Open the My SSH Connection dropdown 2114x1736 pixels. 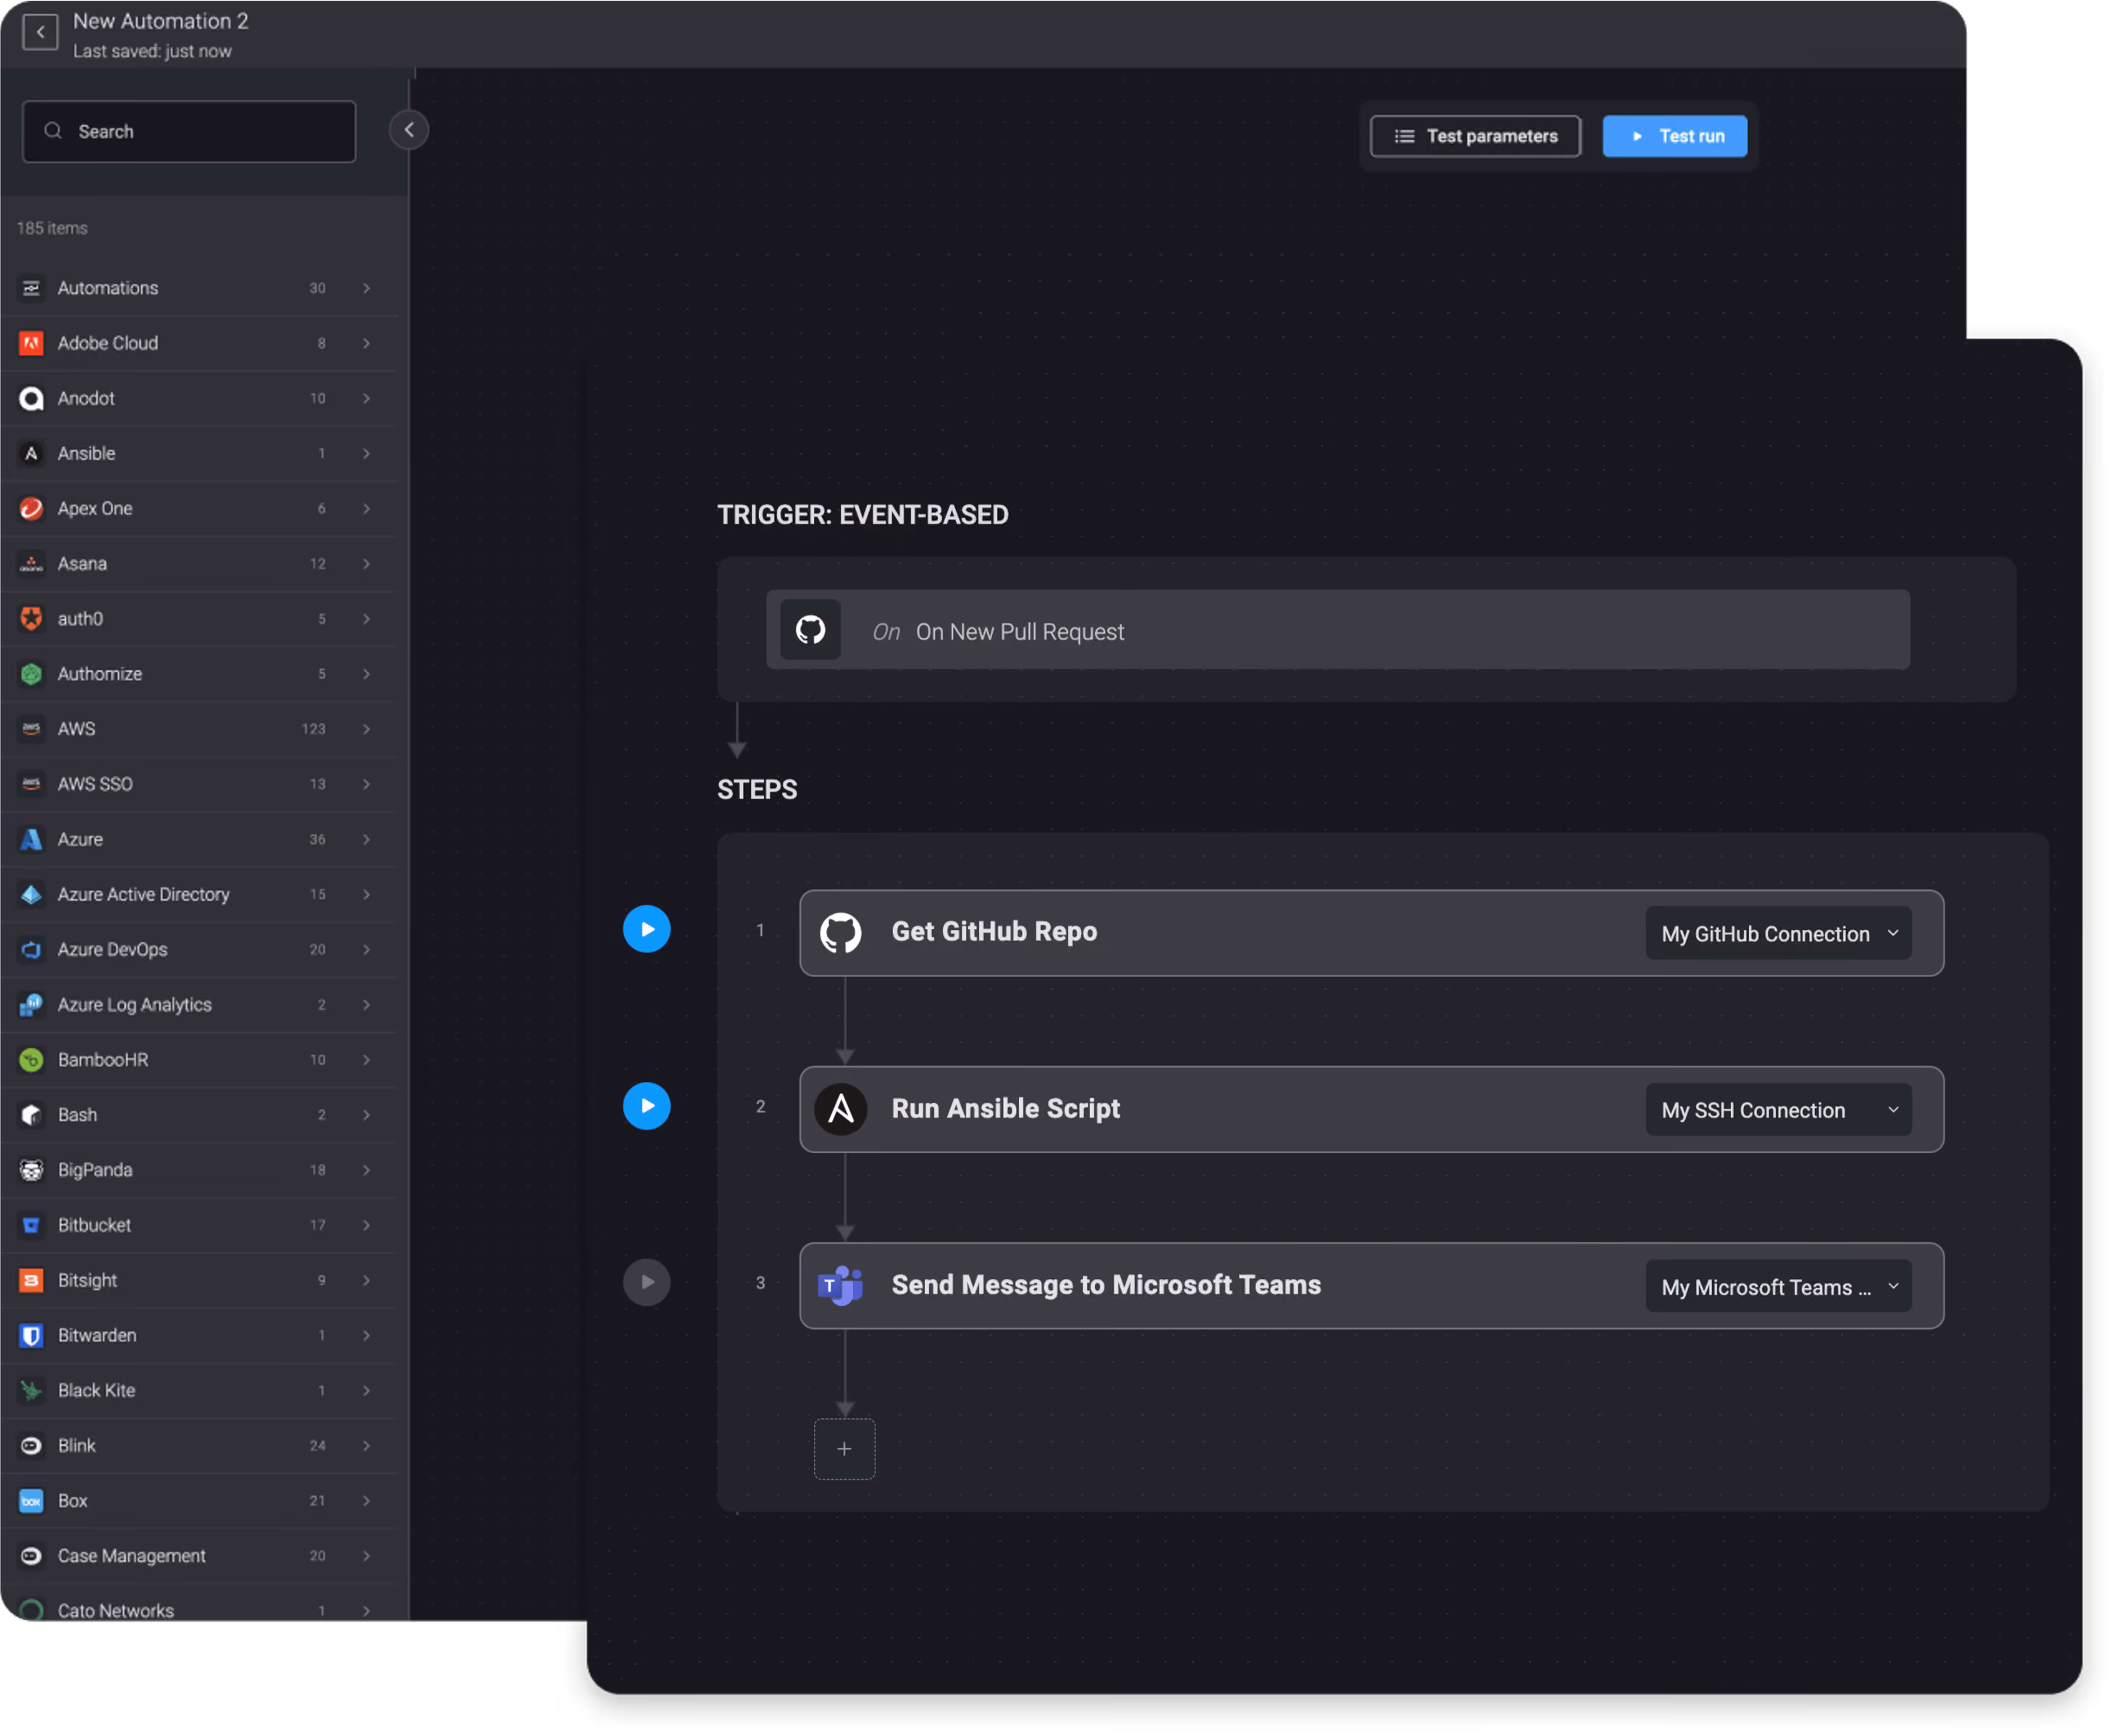[x=1779, y=1111]
